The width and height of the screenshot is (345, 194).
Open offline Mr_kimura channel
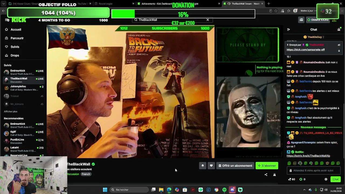click(24, 104)
